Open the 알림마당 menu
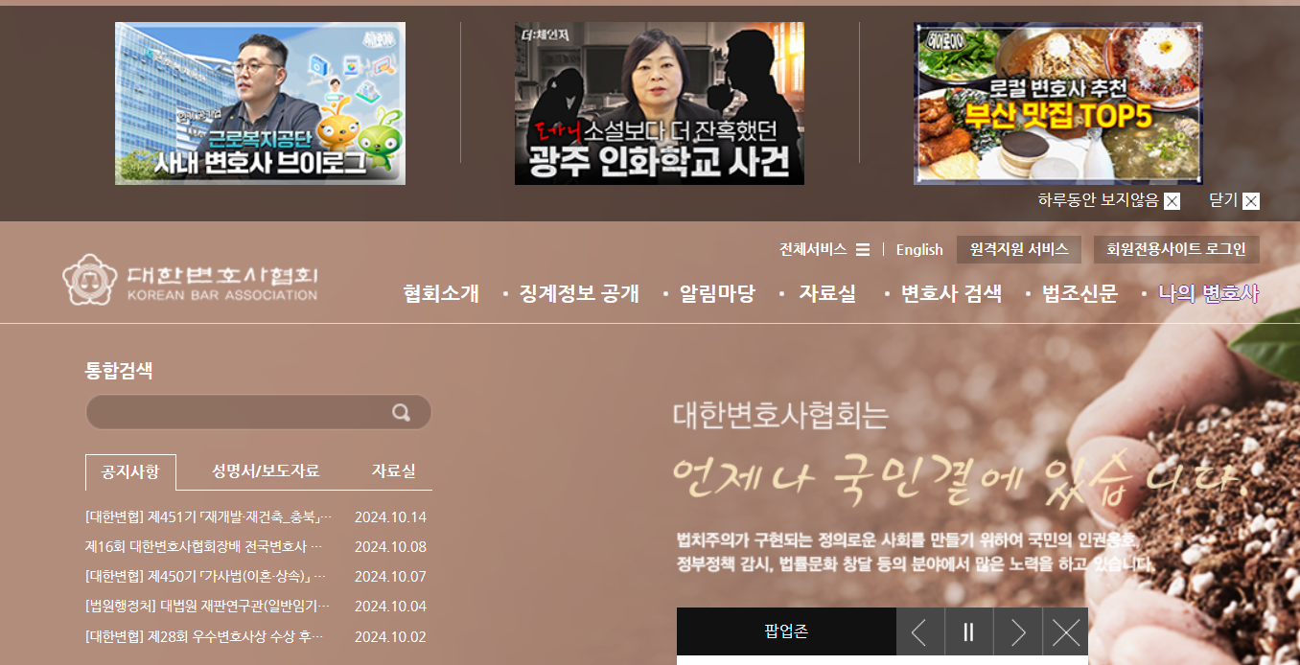This screenshot has width=1300, height=665. [x=717, y=293]
